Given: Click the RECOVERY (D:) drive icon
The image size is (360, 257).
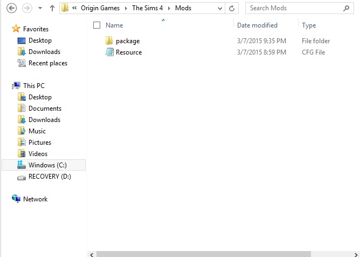Looking at the screenshot, I should (22, 178).
